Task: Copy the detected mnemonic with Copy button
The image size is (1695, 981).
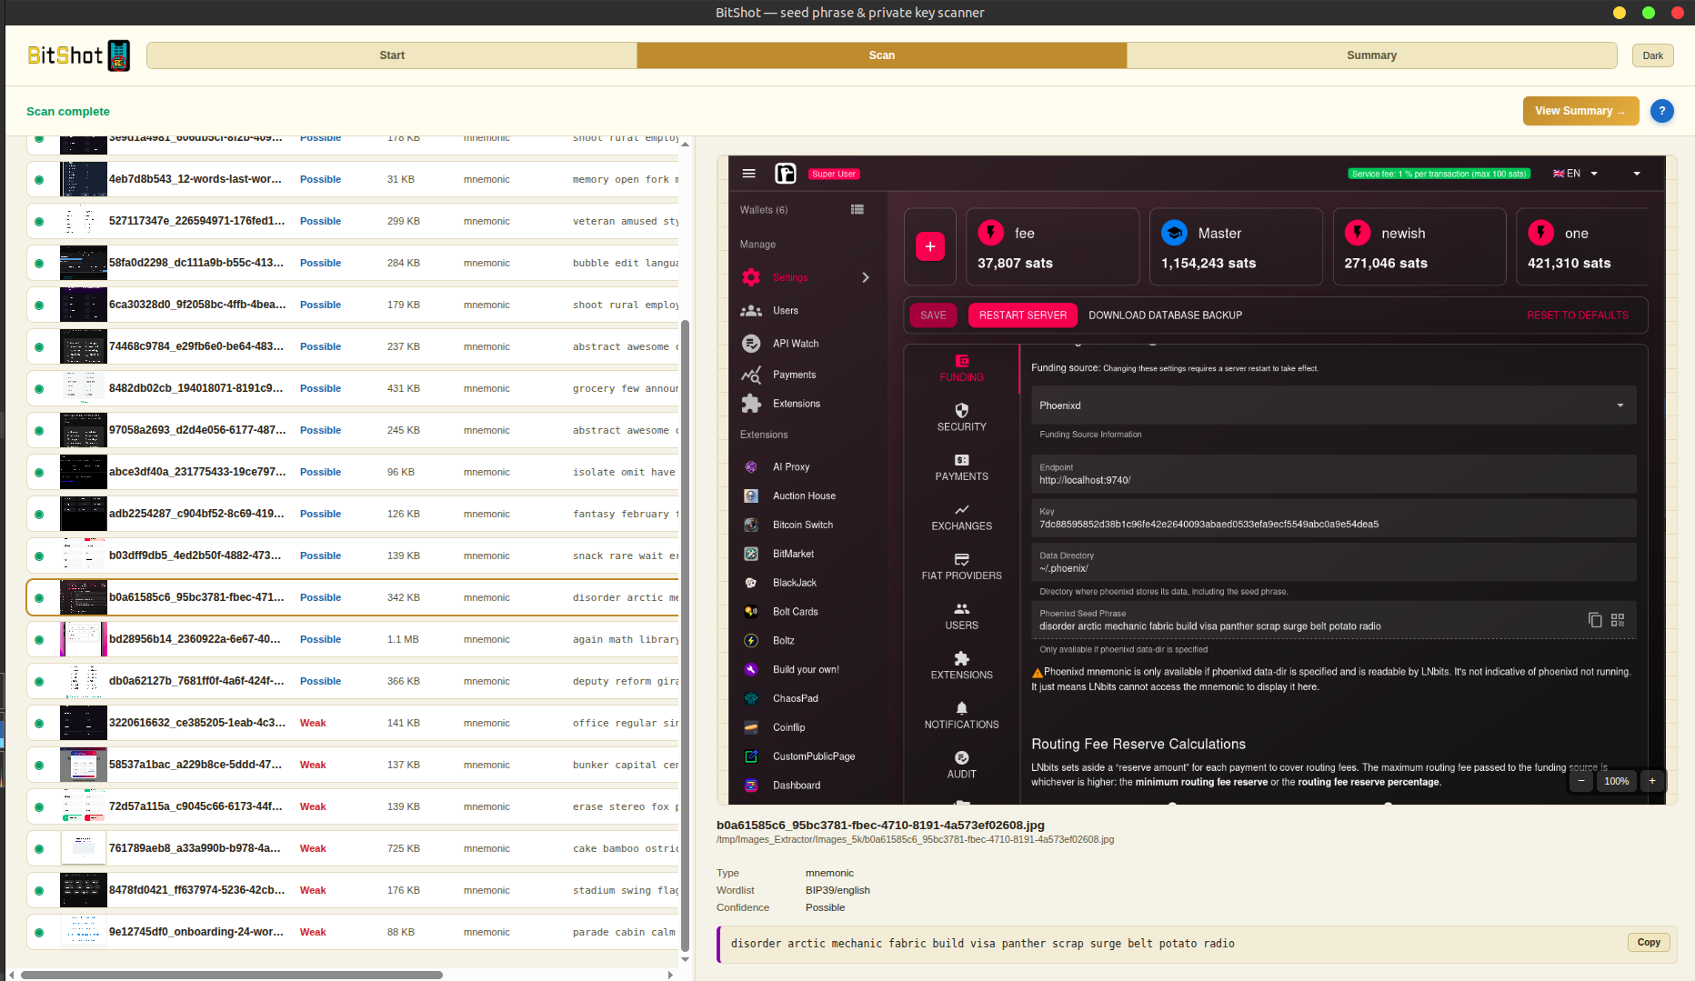Action: [x=1649, y=942]
